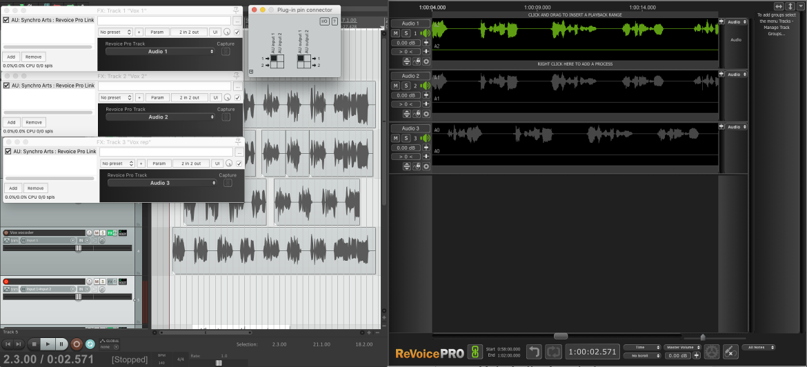The image size is (807, 367).
Task: Click the ReVoice Pro horizontal scrollbar thumb
Action: [561, 335]
